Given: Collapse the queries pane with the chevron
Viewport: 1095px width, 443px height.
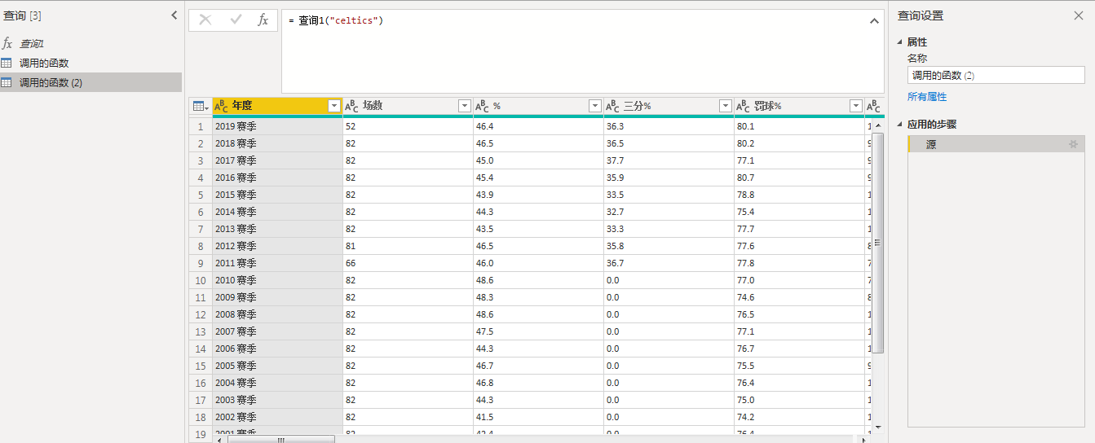Looking at the screenshot, I should click(174, 15).
